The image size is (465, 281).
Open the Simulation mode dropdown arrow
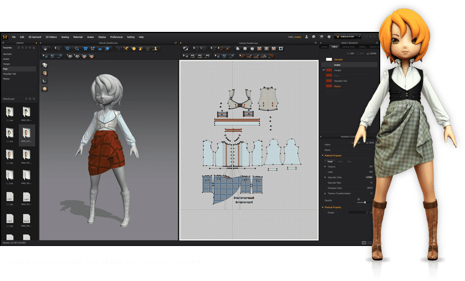[360, 37]
